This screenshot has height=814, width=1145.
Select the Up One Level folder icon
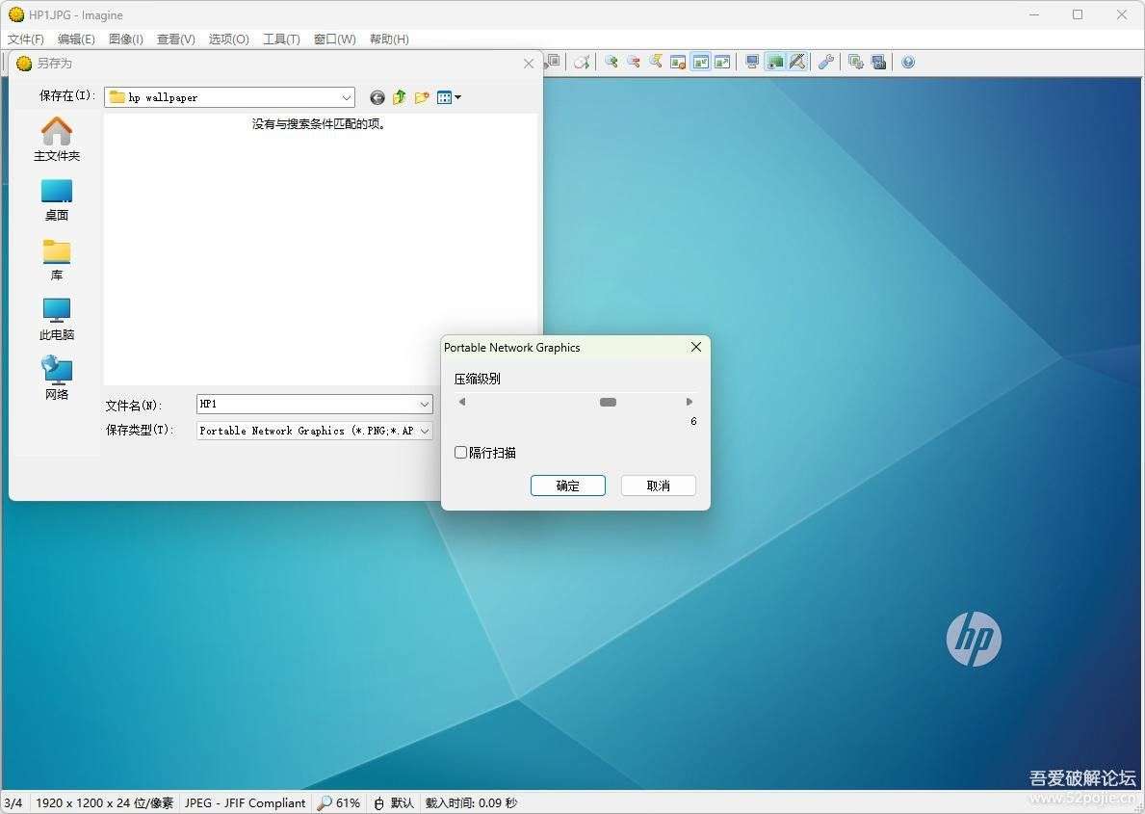[x=399, y=96]
